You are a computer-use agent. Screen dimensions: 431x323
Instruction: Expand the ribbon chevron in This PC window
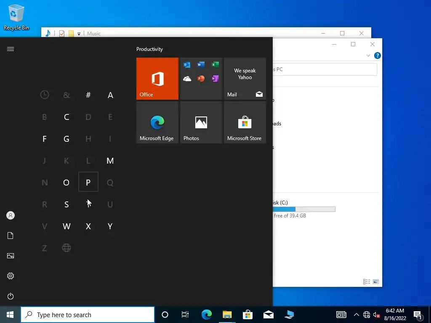[368, 56]
